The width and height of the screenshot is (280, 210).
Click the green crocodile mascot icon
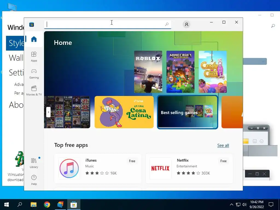(x=19, y=159)
